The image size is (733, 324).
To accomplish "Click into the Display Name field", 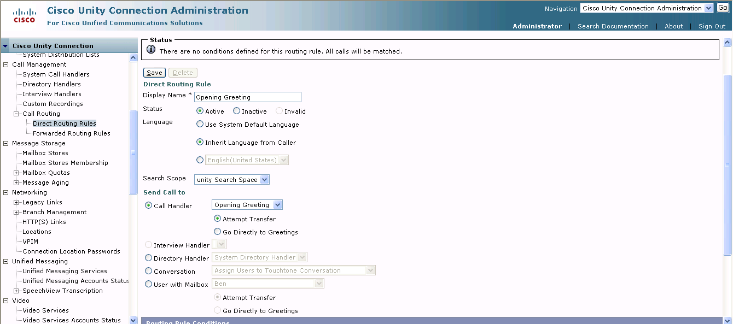I will 248,97.
